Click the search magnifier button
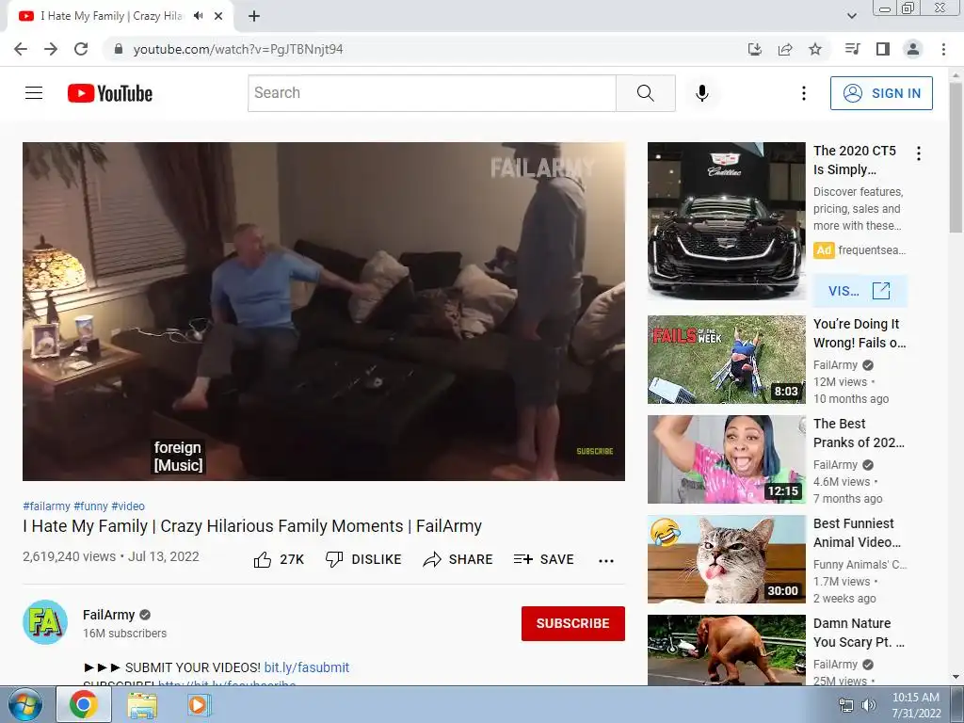This screenshot has height=723, width=964. [x=646, y=93]
